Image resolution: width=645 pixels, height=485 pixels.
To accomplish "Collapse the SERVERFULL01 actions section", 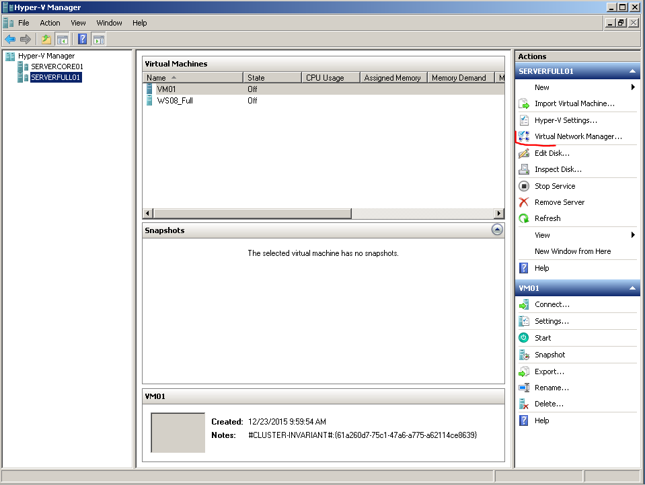I will [632, 71].
